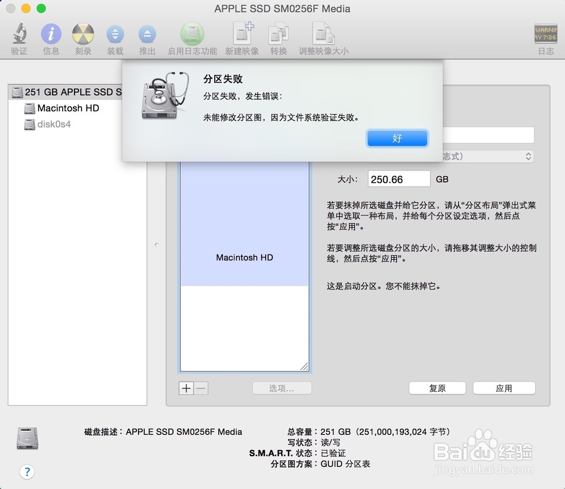Enable journaling via 启用日志功能 icon
This screenshot has width=565, height=489.
[x=192, y=34]
